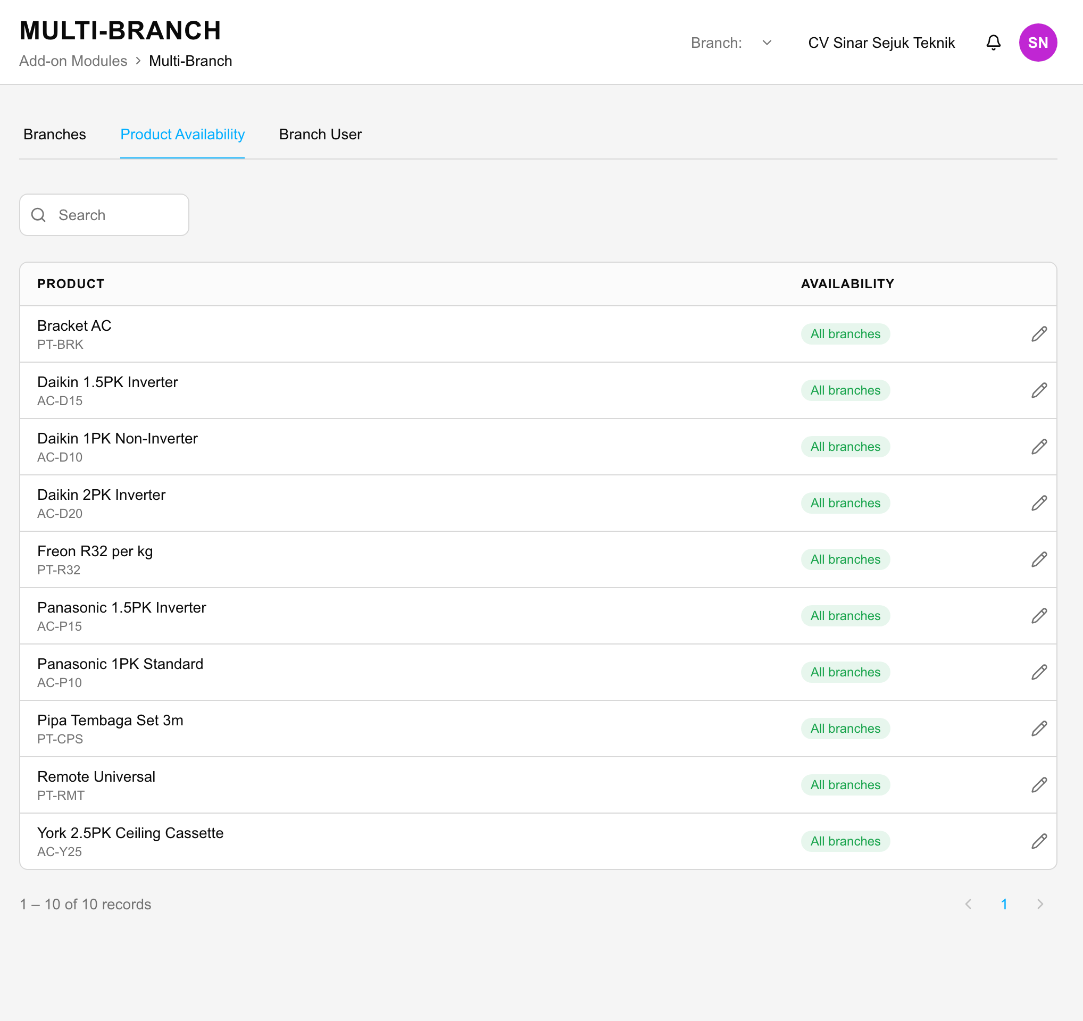The image size is (1083, 1021).
Task: Click the search magnifier icon
Action: 39,215
